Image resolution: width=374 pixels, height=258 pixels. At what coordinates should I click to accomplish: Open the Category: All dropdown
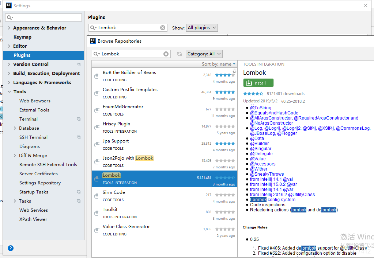(x=204, y=54)
